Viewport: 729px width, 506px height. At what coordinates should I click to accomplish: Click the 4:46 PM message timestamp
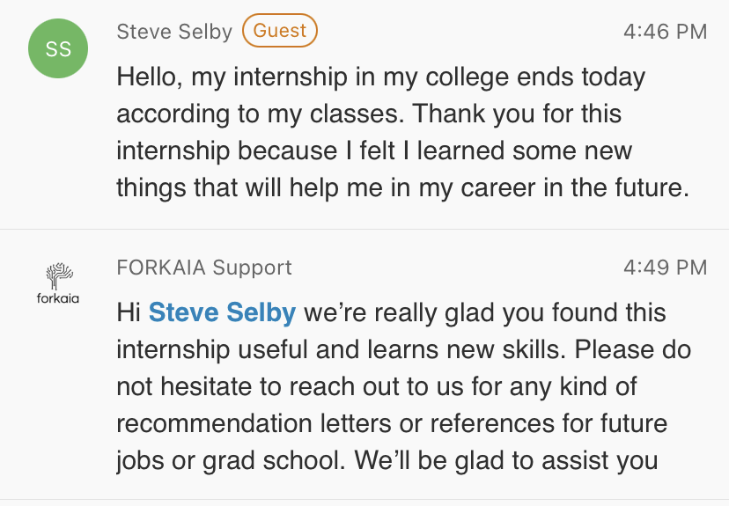(665, 32)
